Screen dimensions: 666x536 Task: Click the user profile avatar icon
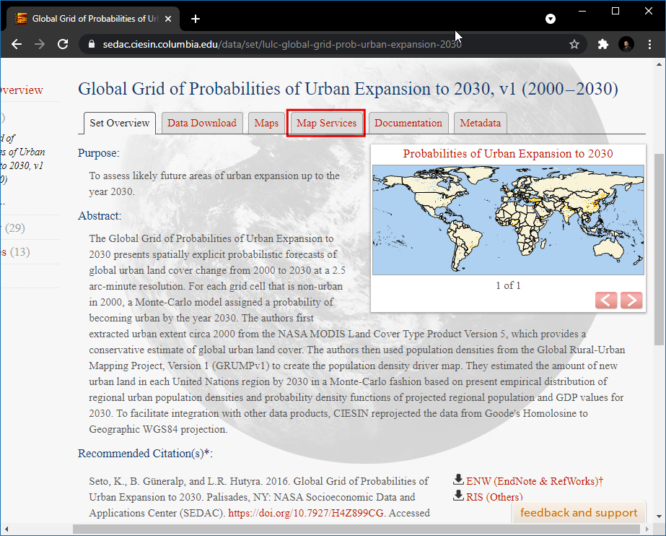click(626, 44)
